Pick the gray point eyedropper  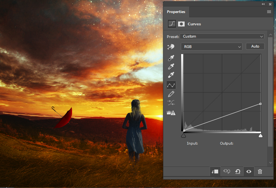click(x=171, y=66)
